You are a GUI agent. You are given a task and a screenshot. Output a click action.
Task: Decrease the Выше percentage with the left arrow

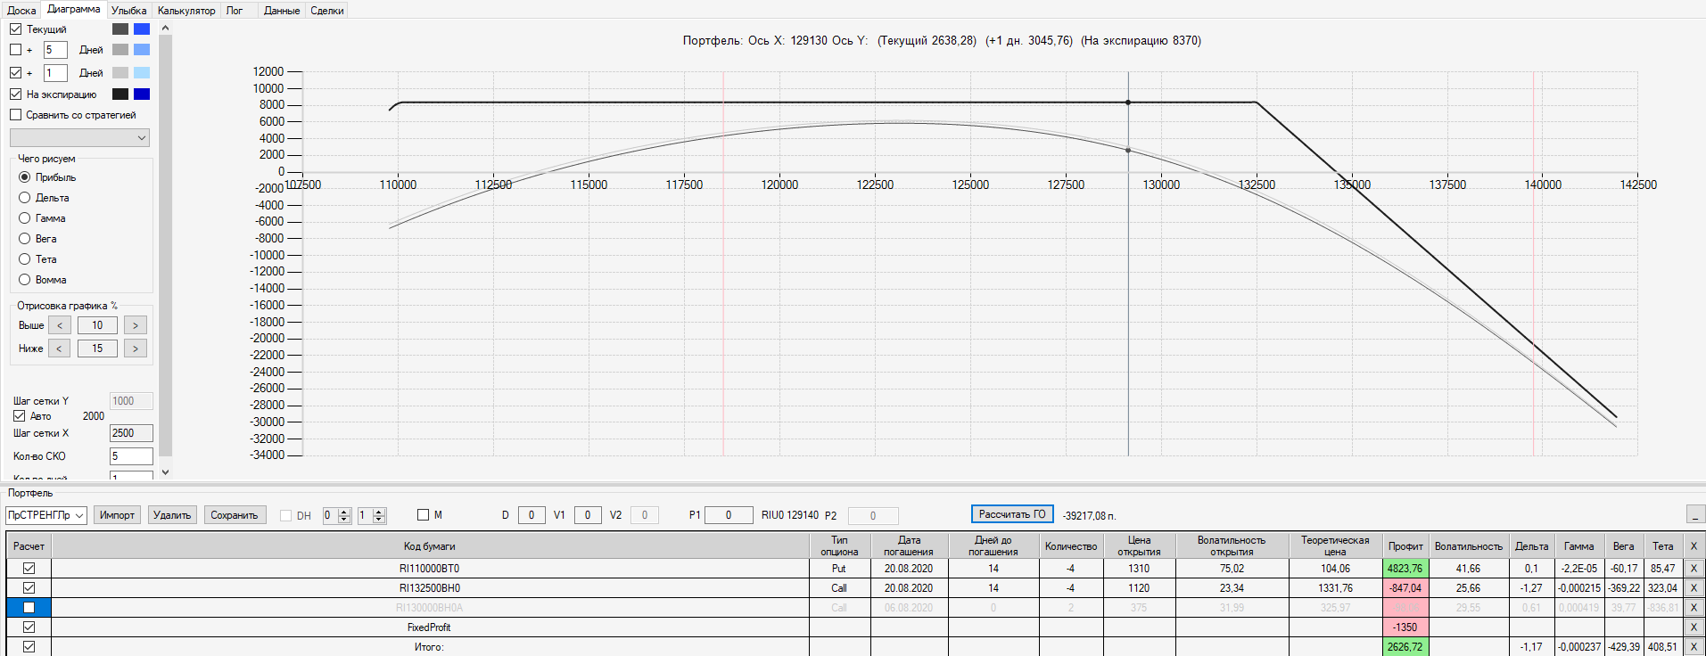point(60,325)
